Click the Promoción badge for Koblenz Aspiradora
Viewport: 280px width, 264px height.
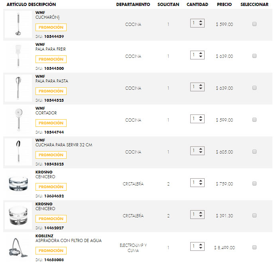pyautogui.click(x=51, y=251)
